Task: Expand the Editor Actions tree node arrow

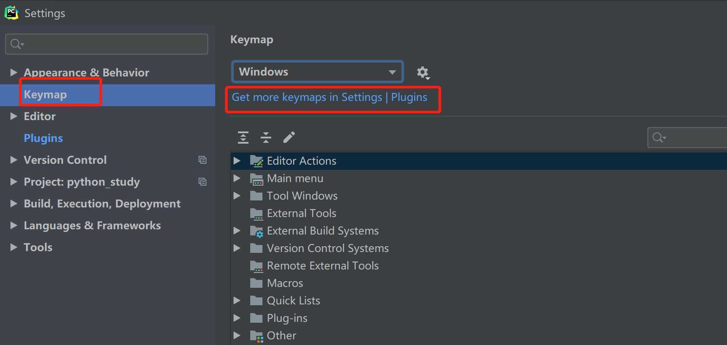Action: pyautogui.click(x=237, y=161)
